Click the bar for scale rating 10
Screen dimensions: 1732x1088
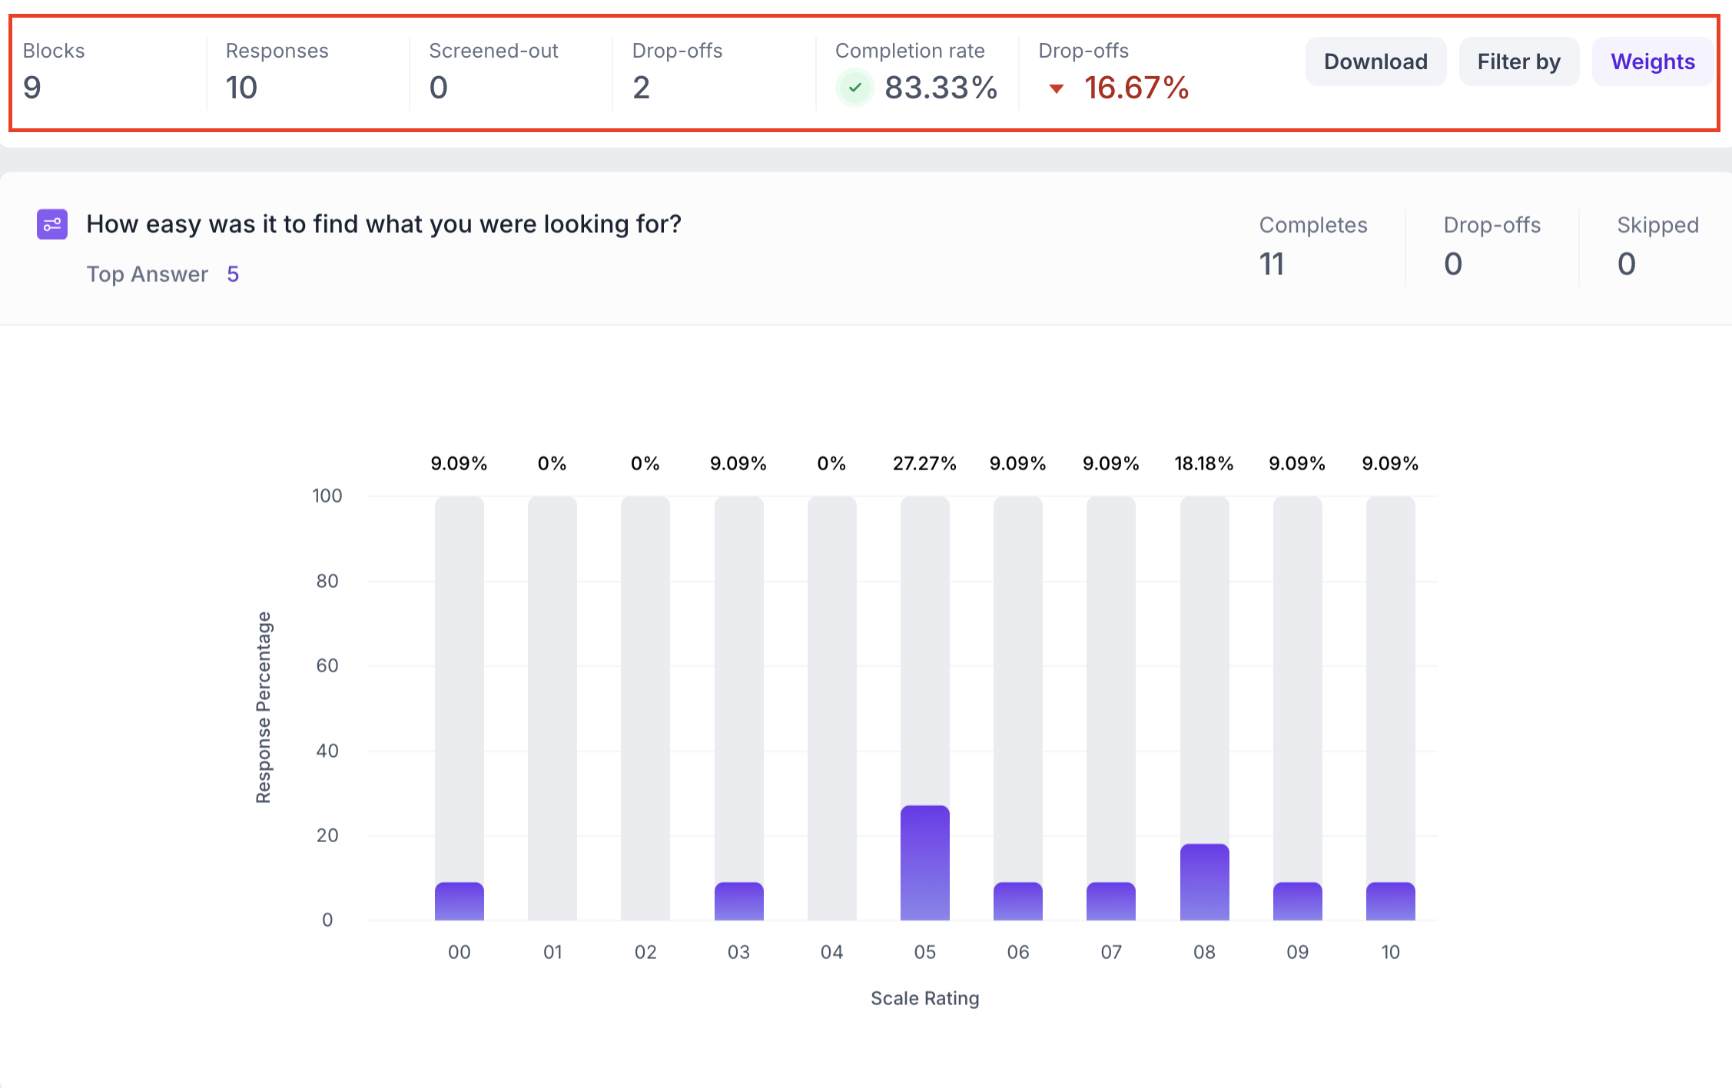(1390, 901)
